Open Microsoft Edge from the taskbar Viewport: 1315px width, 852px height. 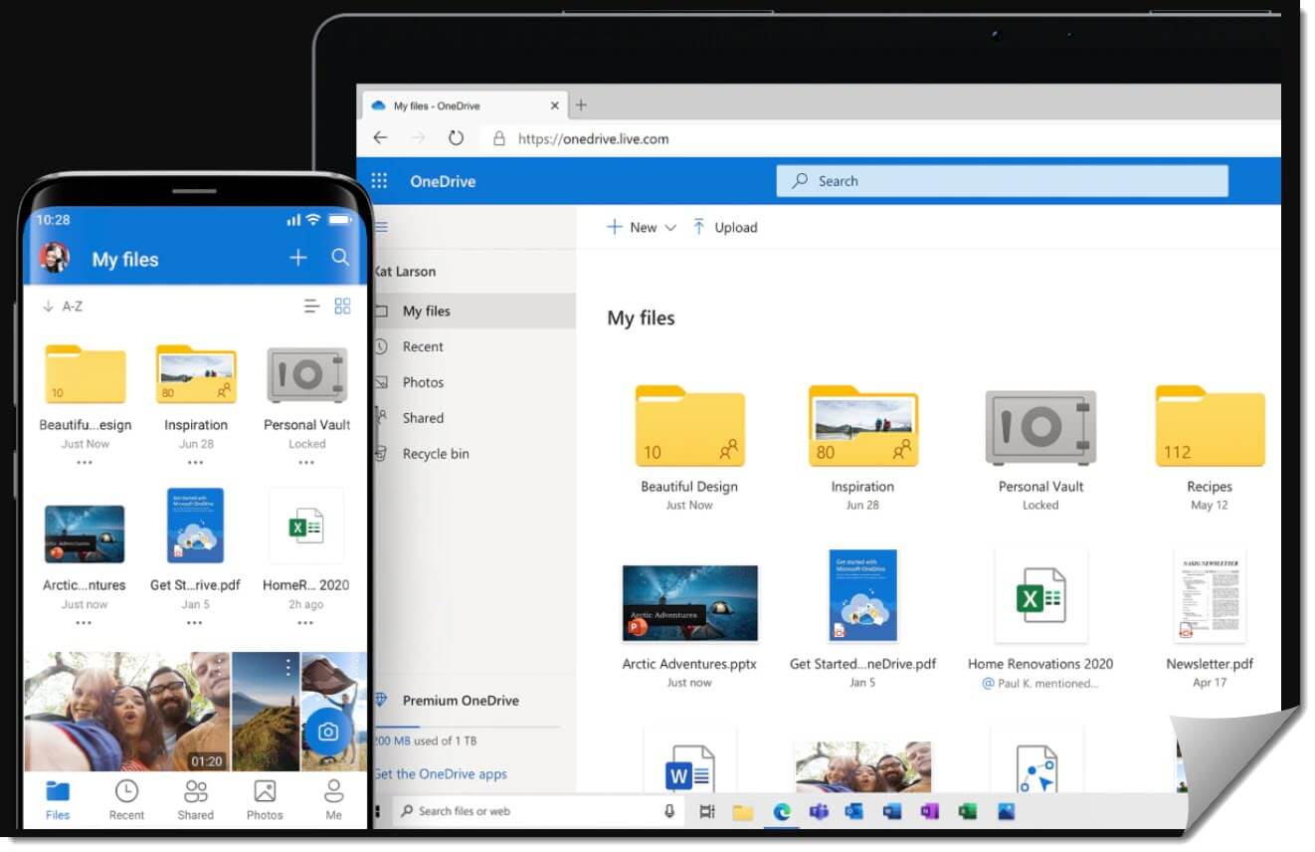pyautogui.click(x=782, y=811)
